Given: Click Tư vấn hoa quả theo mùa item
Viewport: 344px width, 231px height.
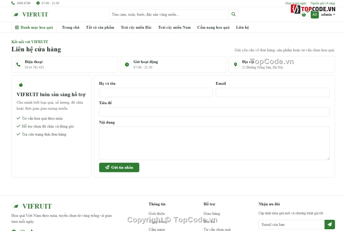Looking at the screenshot, I should 42,119.
